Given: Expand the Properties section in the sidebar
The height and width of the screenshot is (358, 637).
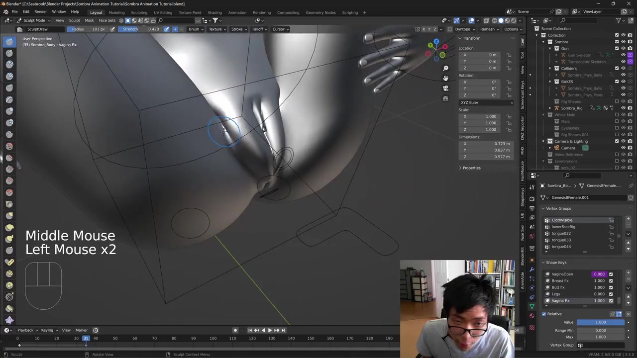Looking at the screenshot, I should 471,168.
